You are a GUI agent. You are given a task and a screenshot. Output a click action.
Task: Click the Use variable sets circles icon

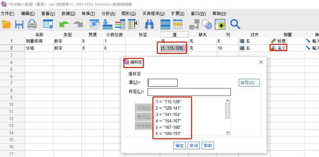[207, 24]
